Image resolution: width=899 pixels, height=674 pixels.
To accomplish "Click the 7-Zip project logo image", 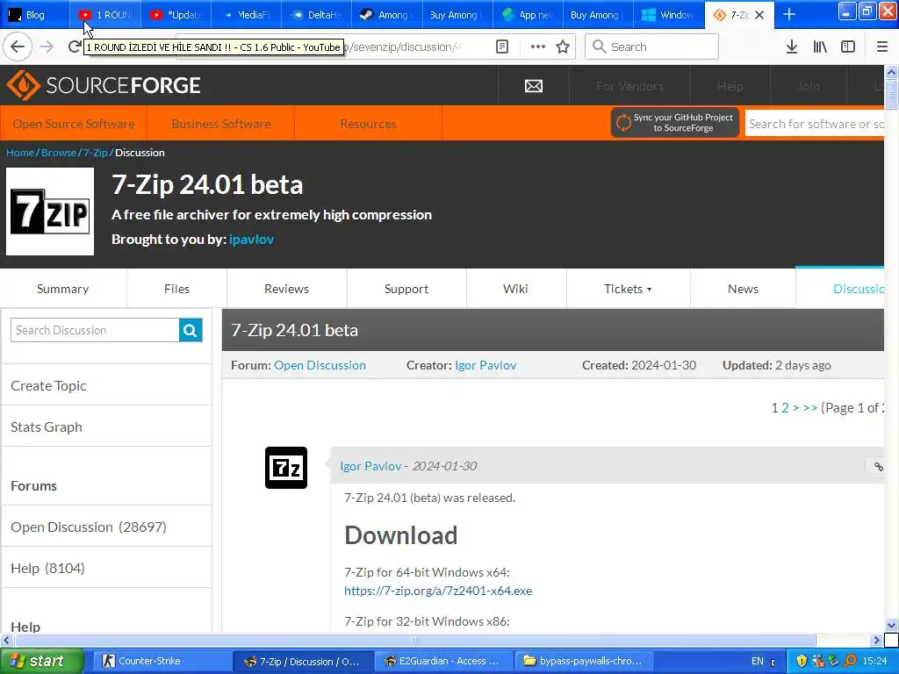I will (50, 212).
